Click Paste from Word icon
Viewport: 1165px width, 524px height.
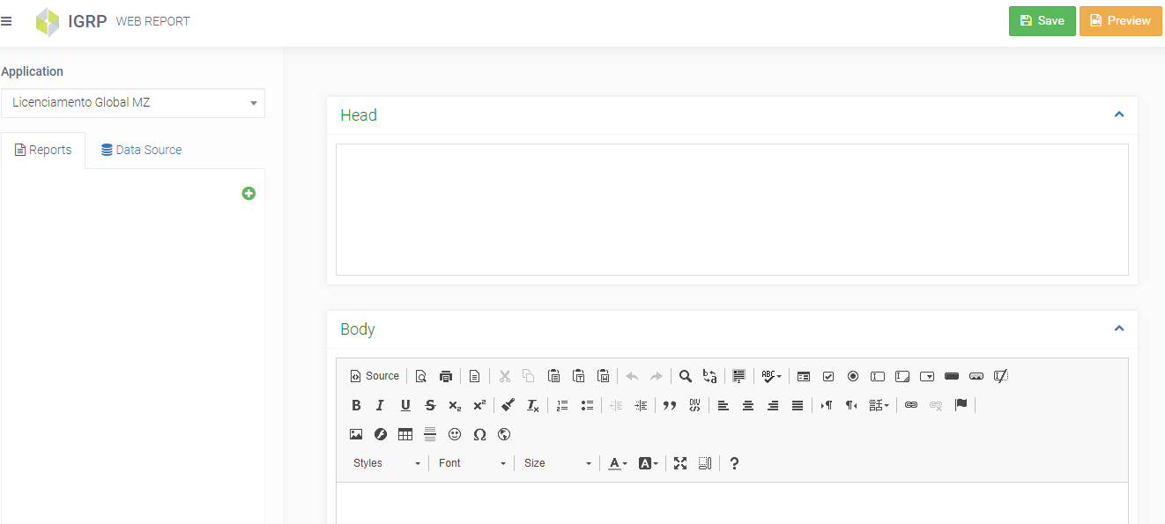click(603, 376)
